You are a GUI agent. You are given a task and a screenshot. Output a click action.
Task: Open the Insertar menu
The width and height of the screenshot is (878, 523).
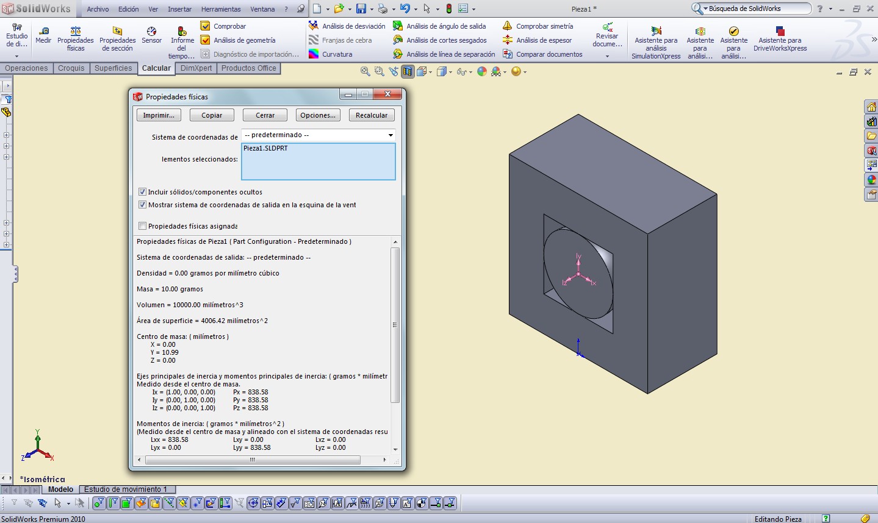click(179, 9)
